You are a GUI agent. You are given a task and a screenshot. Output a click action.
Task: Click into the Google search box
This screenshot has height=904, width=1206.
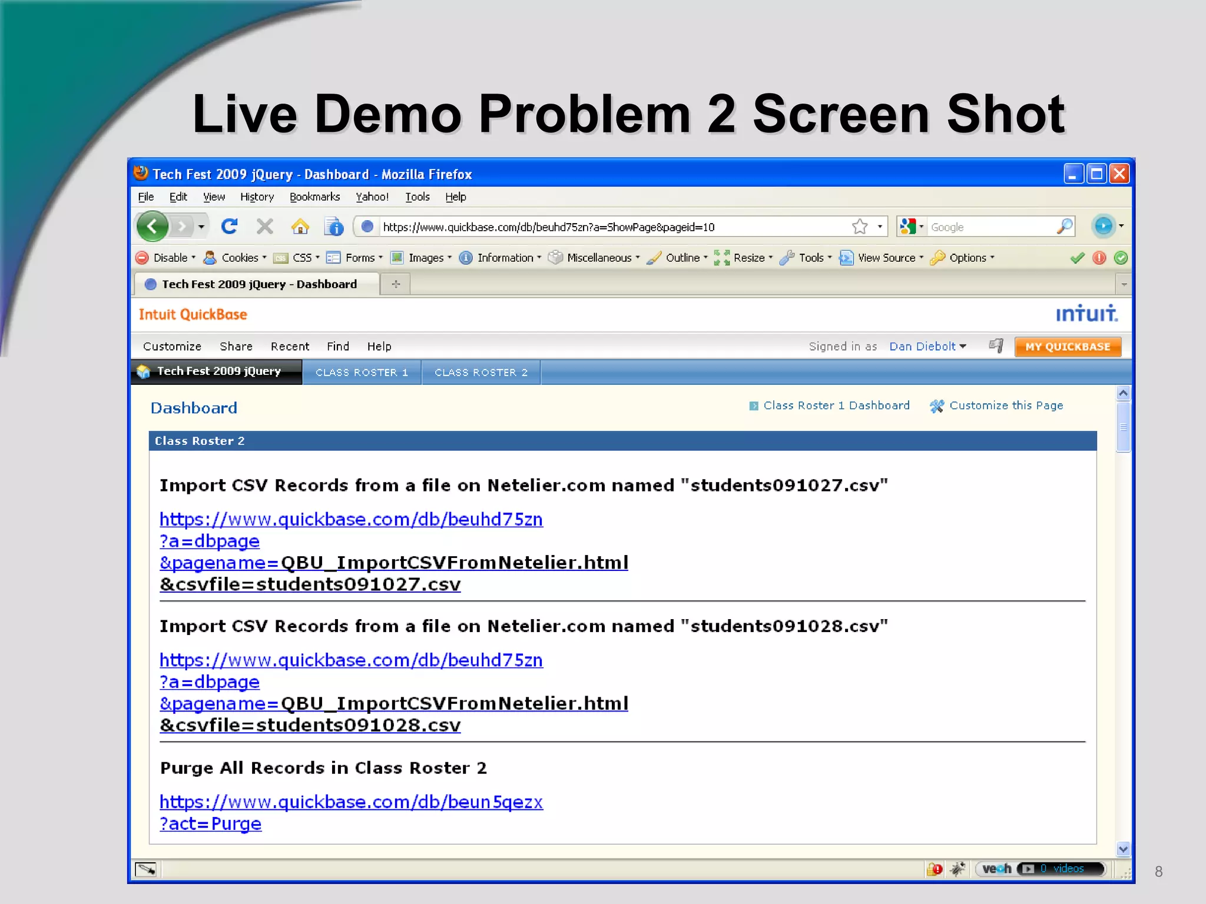[x=992, y=227]
